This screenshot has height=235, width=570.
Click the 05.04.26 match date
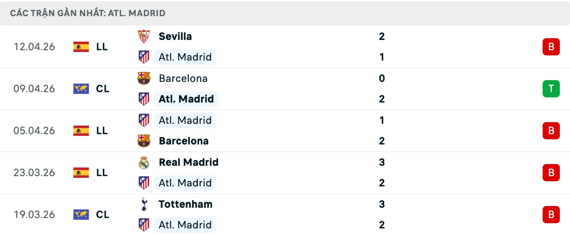[x=34, y=131]
